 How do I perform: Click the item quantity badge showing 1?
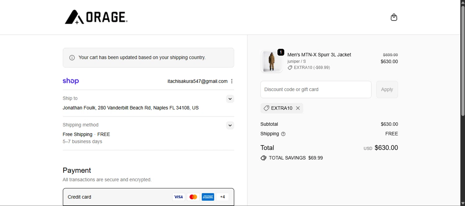coord(281,52)
